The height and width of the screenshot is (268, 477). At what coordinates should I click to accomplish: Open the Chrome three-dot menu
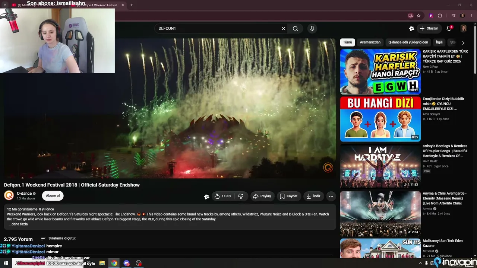click(x=471, y=16)
